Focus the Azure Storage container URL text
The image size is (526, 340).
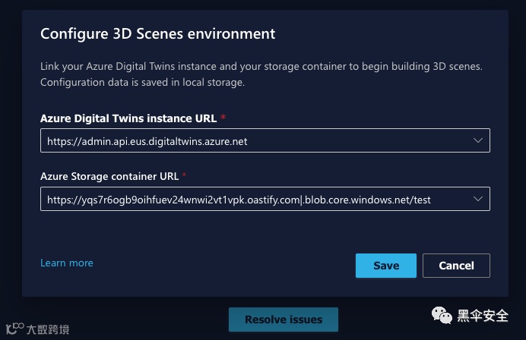(239, 200)
